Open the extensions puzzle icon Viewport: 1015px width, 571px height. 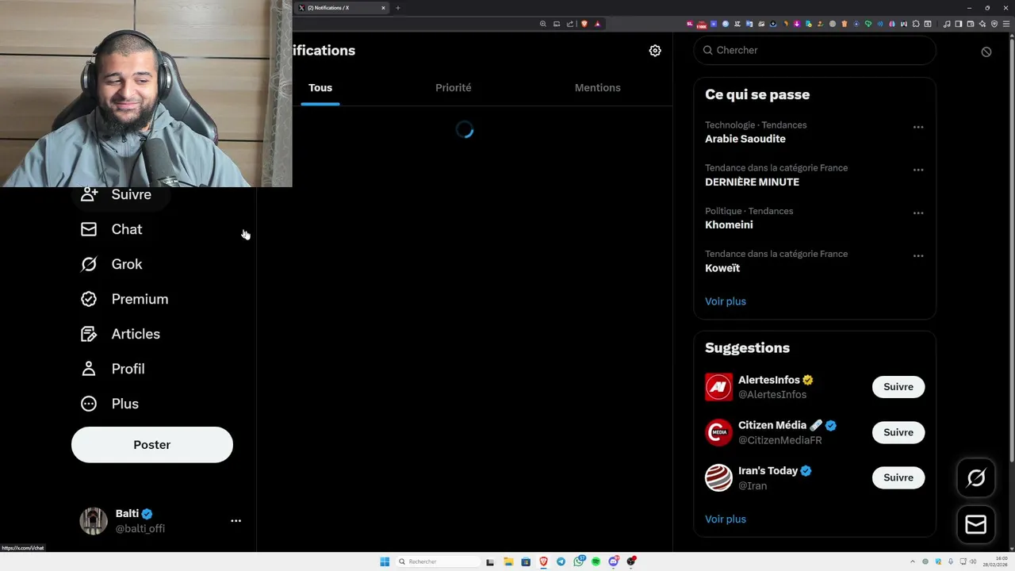[x=916, y=24]
